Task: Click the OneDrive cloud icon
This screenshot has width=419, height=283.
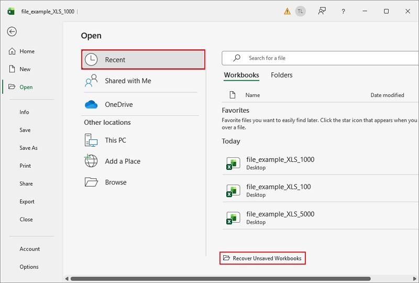Action: tap(91, 104)
